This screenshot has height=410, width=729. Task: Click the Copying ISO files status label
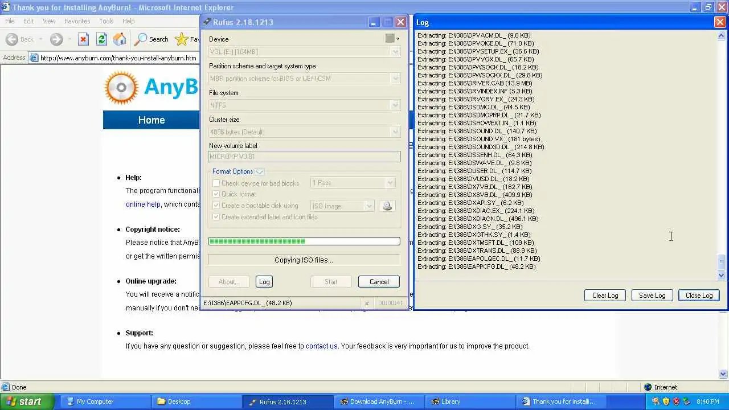[304, 260]
